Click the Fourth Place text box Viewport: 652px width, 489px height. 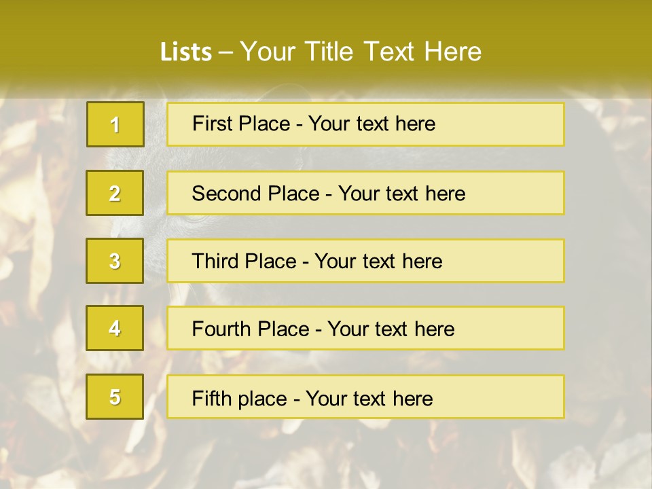point(365,328)
